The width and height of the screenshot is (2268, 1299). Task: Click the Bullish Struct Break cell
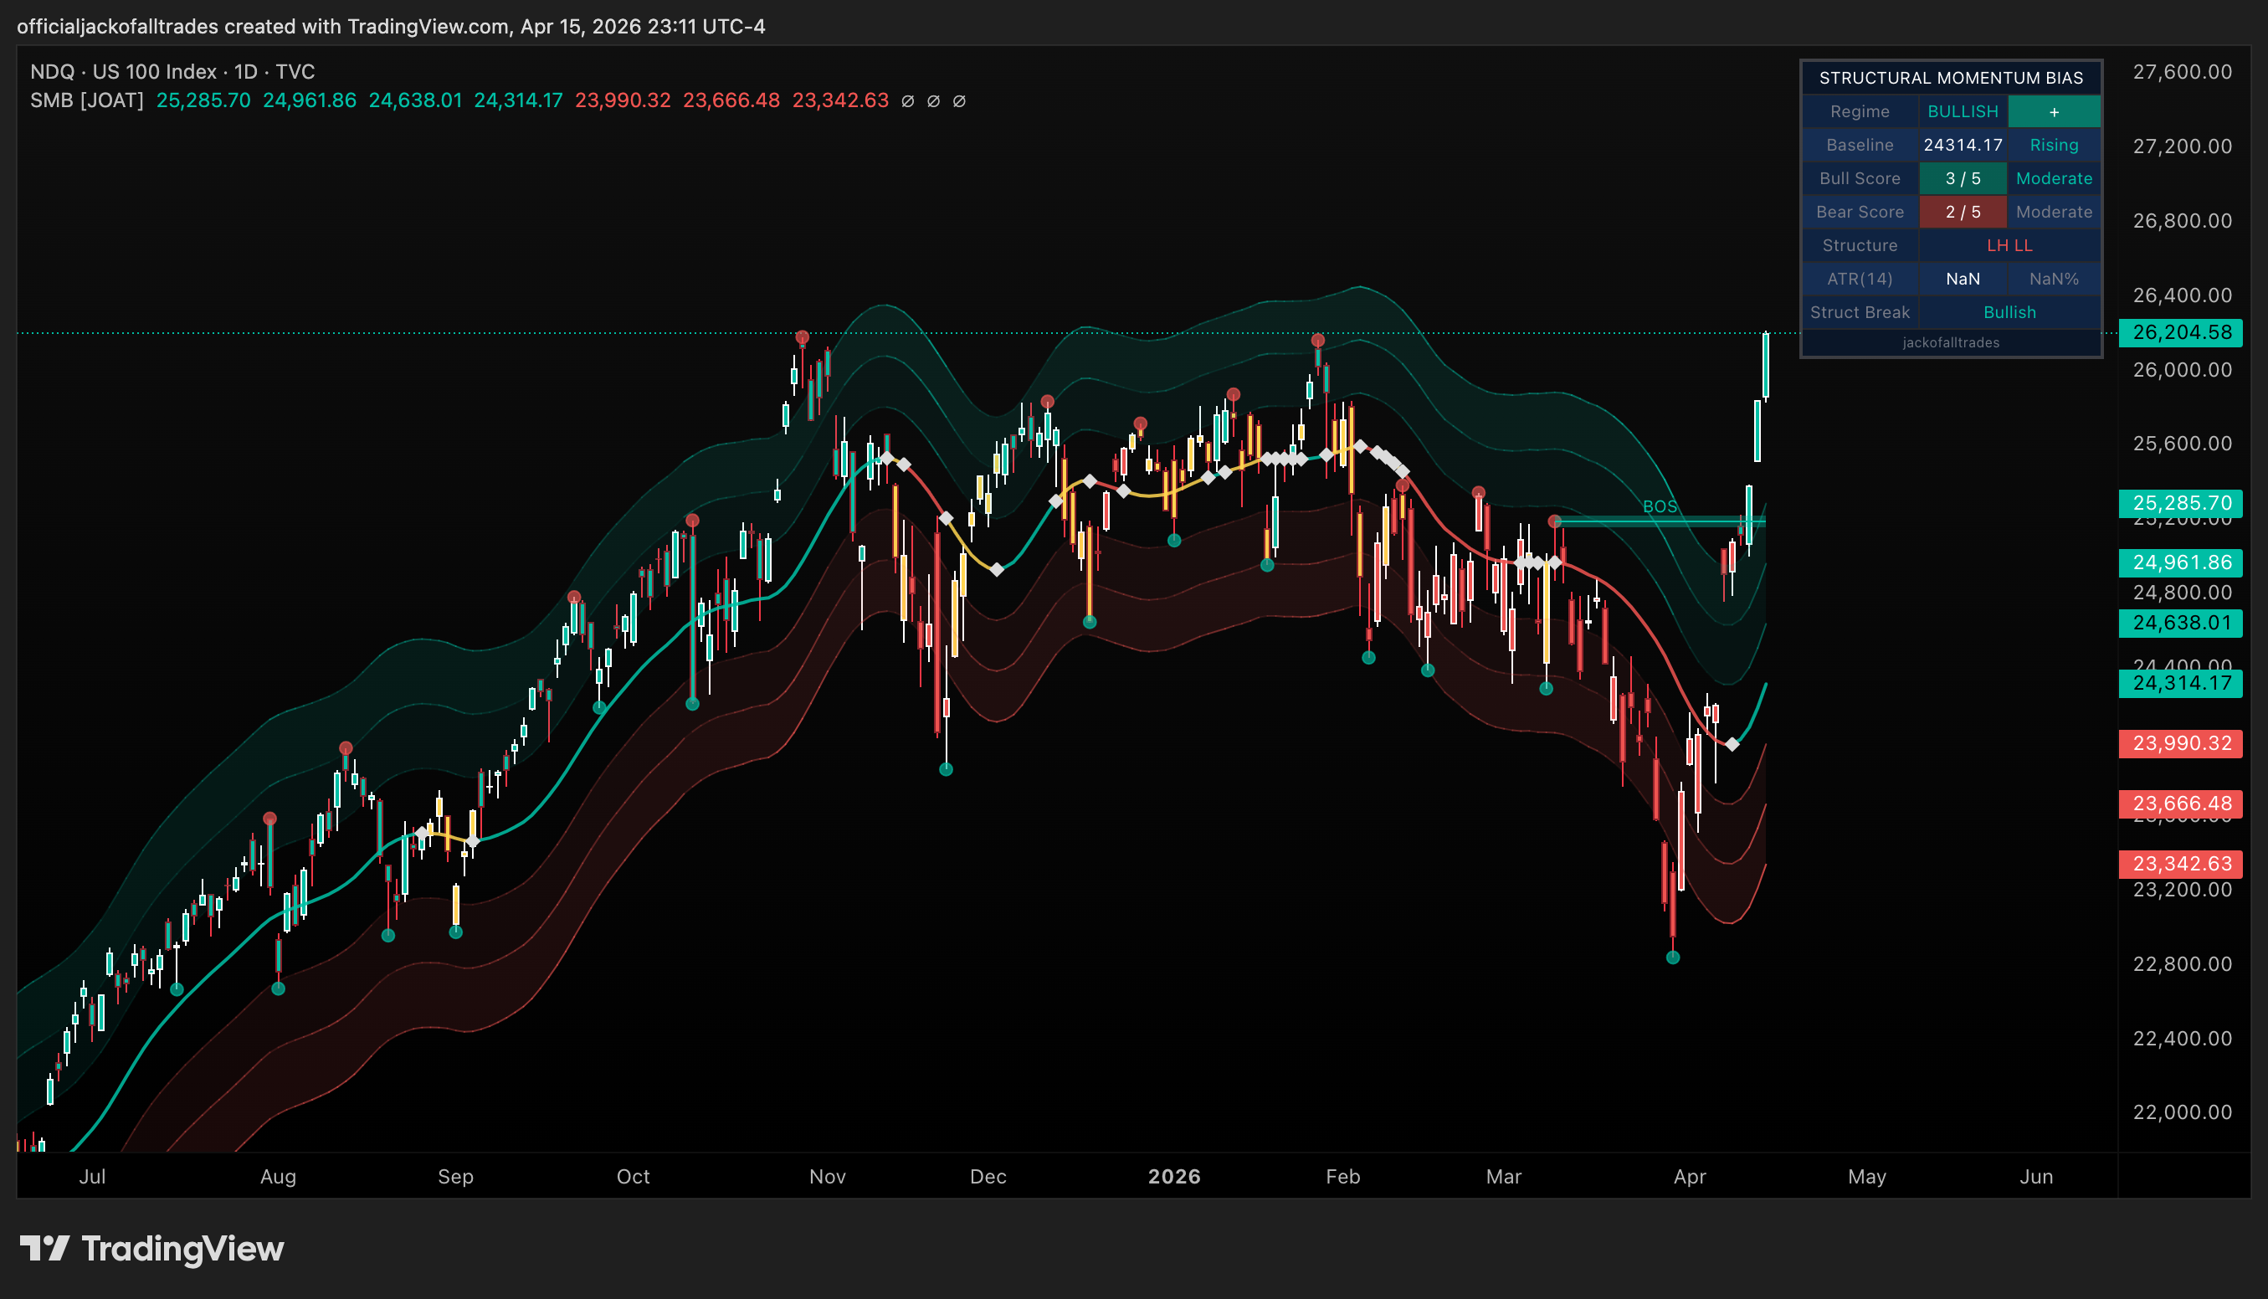(x=2009, y=312)
